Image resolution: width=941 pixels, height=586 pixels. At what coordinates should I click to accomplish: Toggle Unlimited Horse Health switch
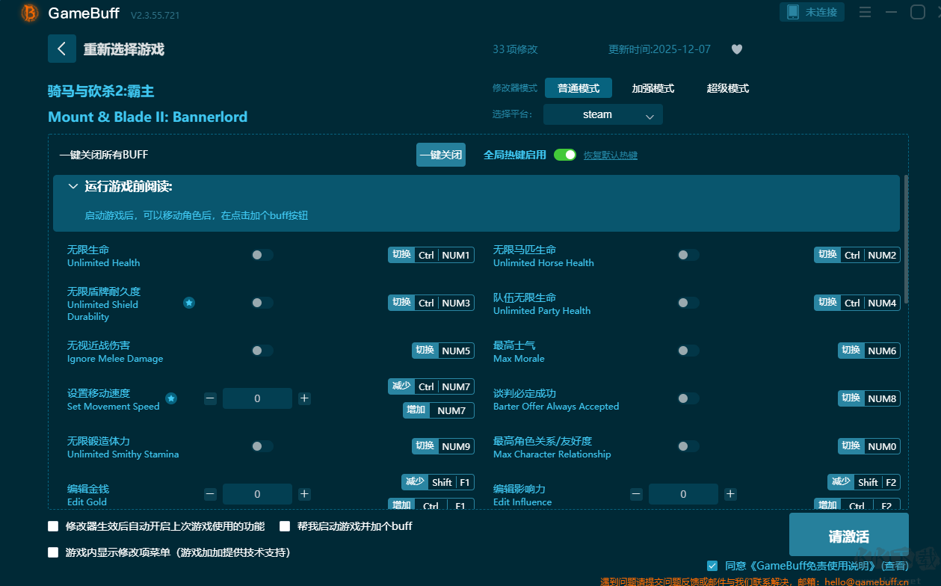coord(688,255)
